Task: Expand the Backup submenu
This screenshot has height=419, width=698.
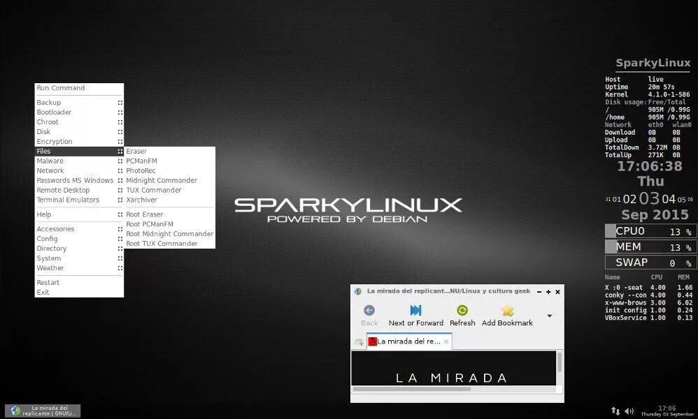Action: 79,102
